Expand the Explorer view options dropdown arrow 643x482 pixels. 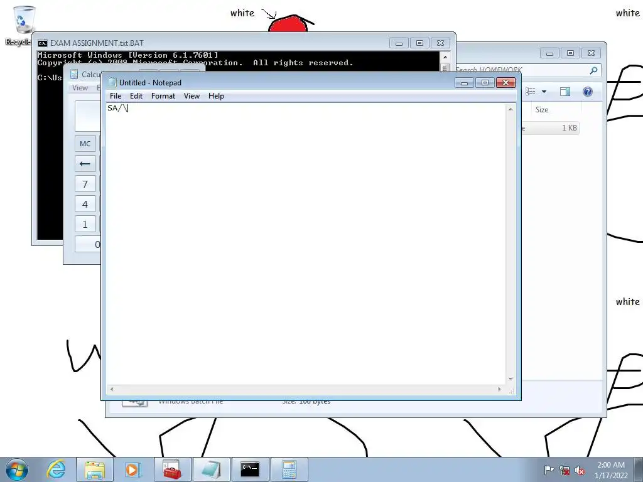(544, 92)
